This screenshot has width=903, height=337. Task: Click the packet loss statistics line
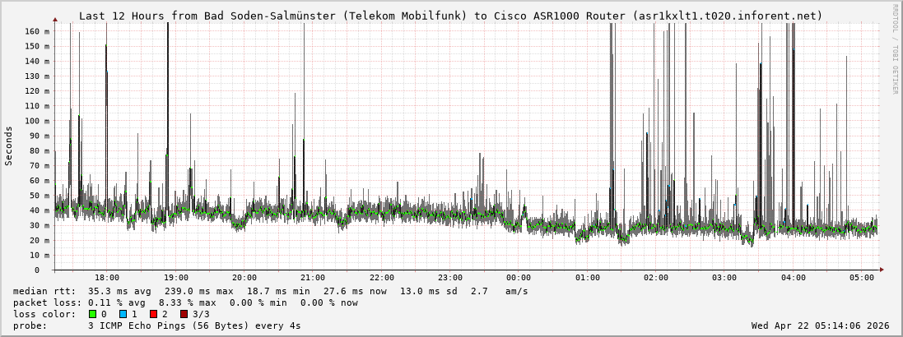click(185, 302)
